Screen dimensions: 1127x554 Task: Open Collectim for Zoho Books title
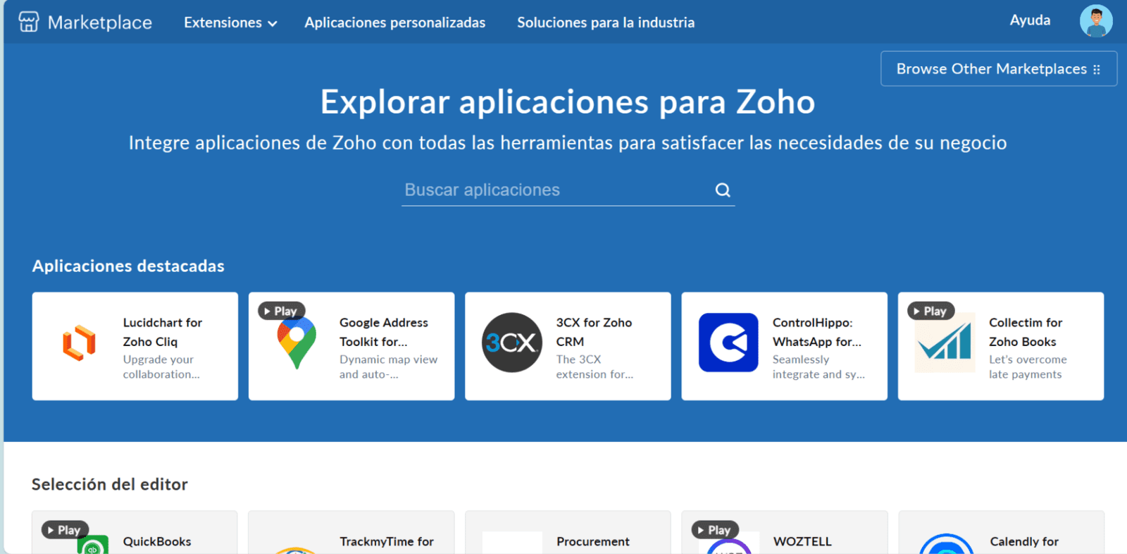(x=1026, y=332)
